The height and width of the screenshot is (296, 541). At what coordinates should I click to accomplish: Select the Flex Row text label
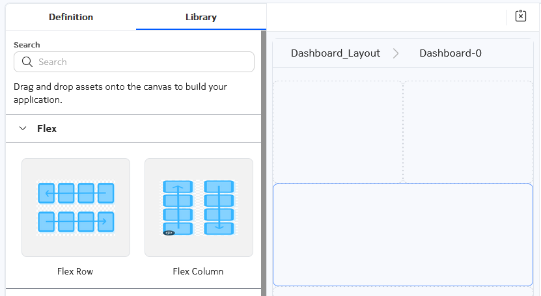76,271
